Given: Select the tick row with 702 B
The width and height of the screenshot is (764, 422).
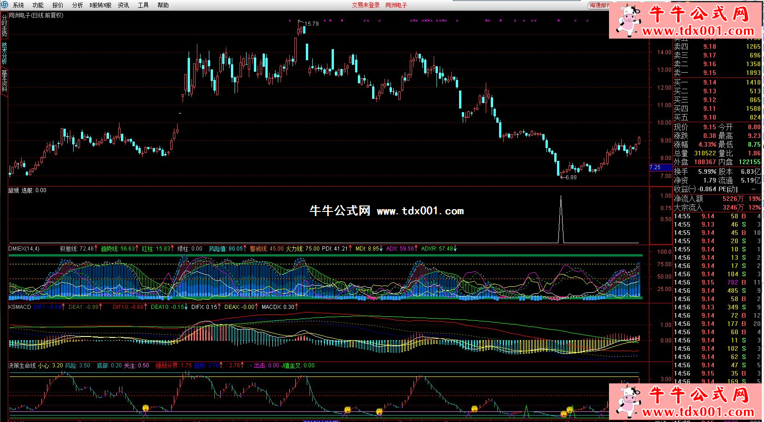Looking at the screenshot, I should click(717, 282).
